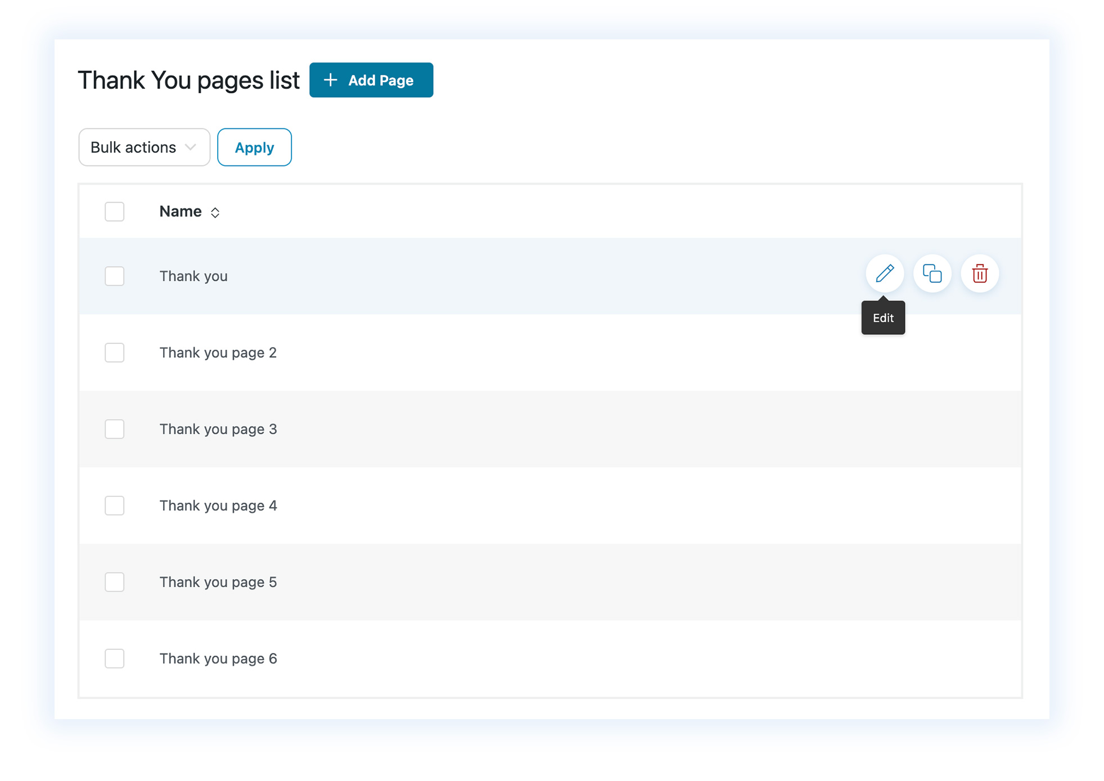The width and height of the screenshot is (1104, 781).
Task: Click the Apply button
Action: point(254,147)
